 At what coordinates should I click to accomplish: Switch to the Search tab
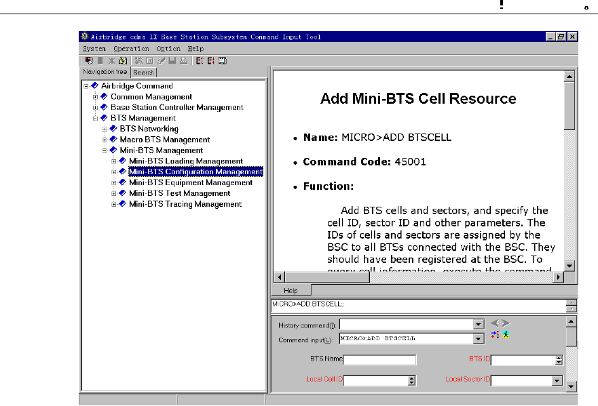pyautogui.click(x=143, y=73)
